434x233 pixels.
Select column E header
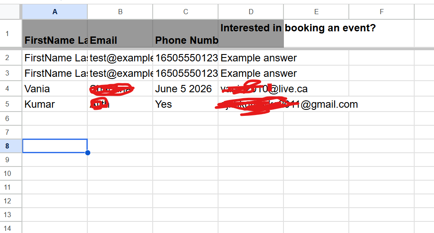tap(316, 12)
